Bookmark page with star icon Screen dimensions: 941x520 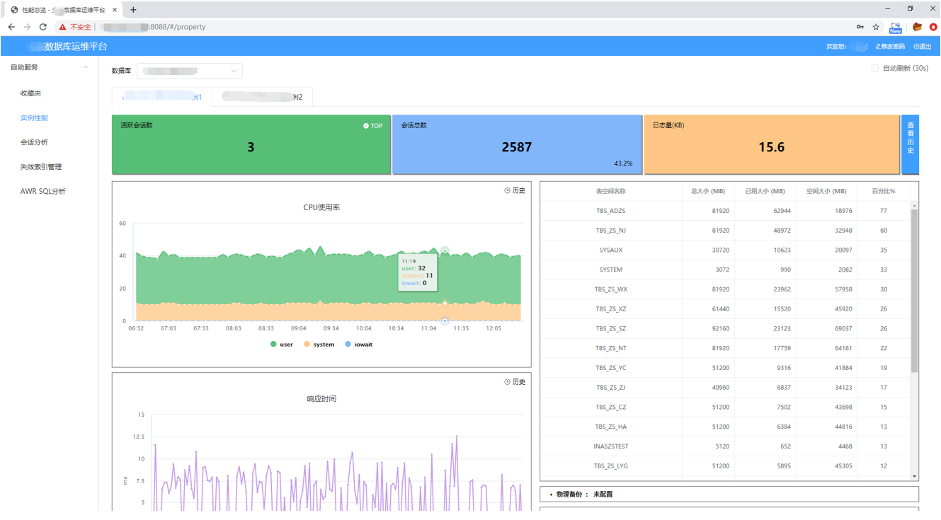(876, 27)
